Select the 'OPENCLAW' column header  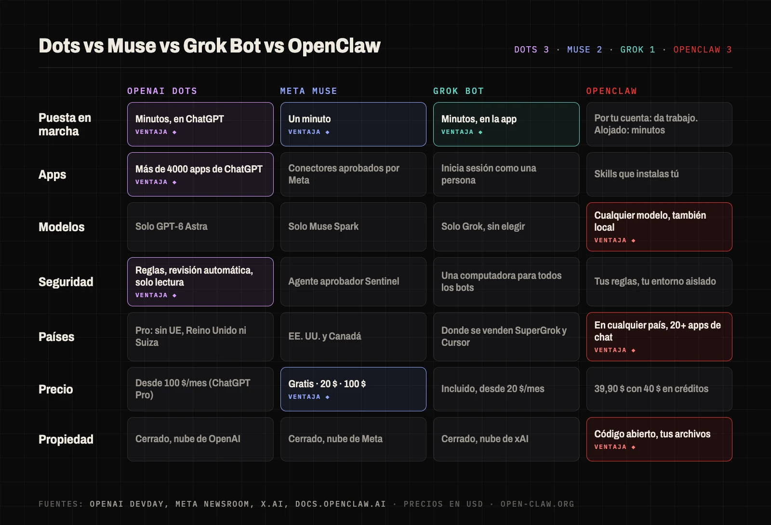click(x=611, y=91)
